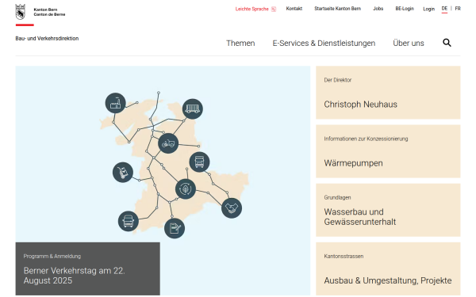
Task: Click the factory icon on the map
Action: [x=115, y=103]
